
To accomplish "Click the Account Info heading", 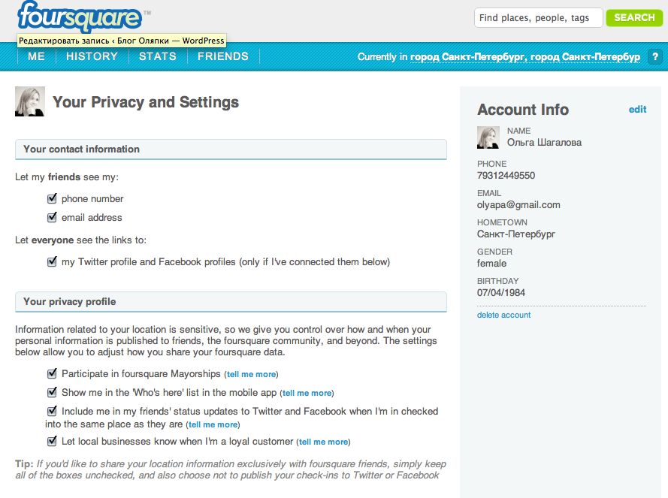I will 523,110.
